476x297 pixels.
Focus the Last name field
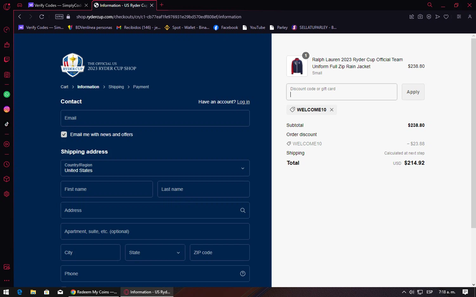(x=203, y=189)
